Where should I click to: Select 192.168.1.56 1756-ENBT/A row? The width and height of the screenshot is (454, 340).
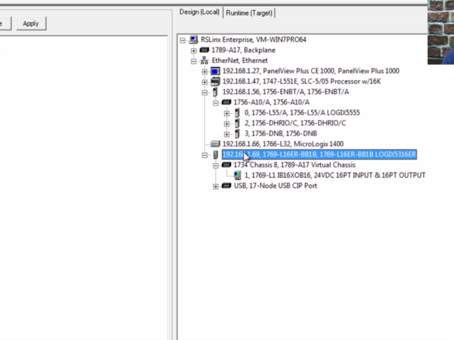coord(285,91)
